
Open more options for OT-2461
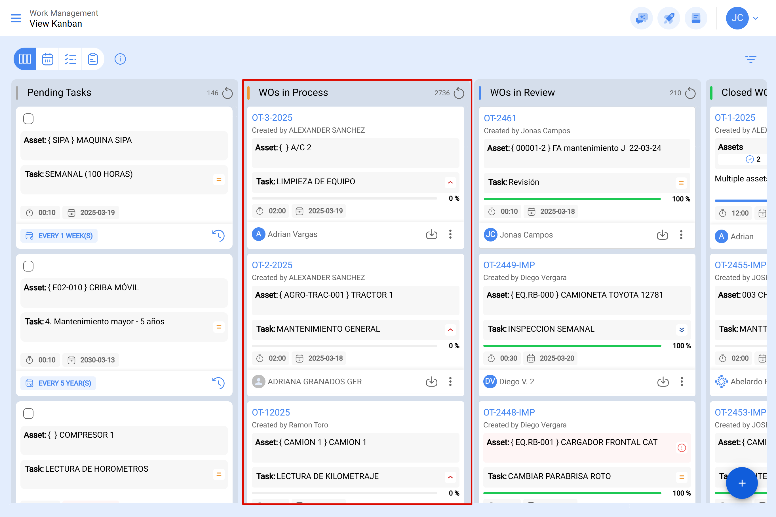(681, 235)
